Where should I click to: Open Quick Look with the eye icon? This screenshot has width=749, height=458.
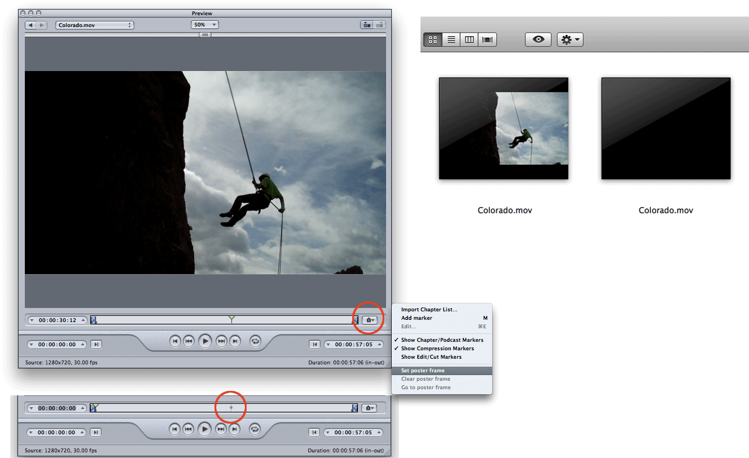click(538, 39)
